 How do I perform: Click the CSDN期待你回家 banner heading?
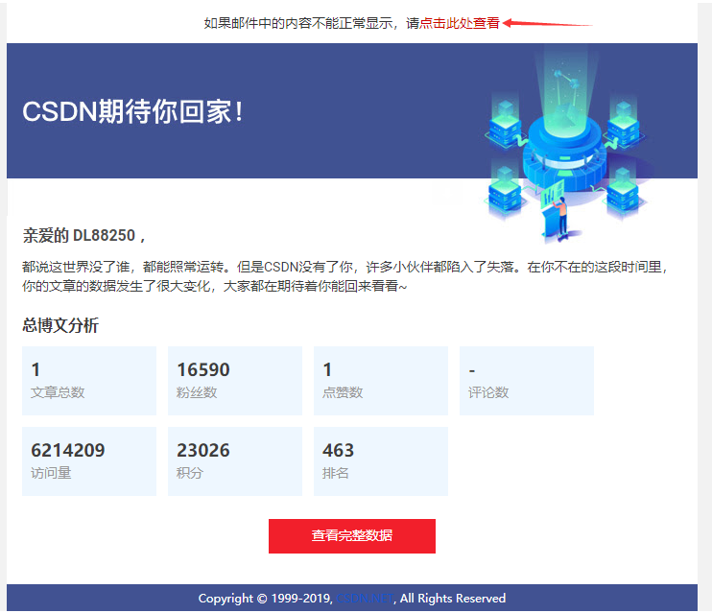[132, 111]
